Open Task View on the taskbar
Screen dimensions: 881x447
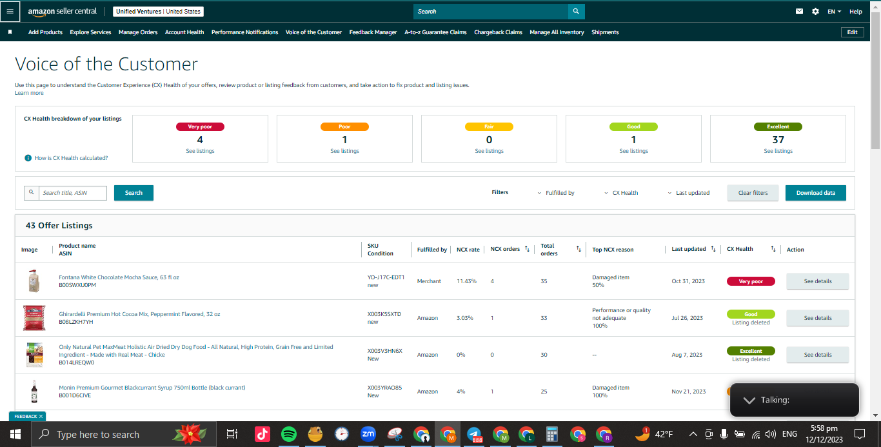pos(232,434)
